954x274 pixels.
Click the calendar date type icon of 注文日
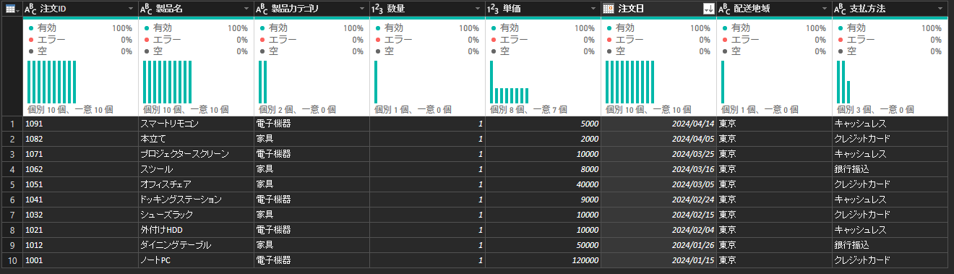(x=609, y=9)
